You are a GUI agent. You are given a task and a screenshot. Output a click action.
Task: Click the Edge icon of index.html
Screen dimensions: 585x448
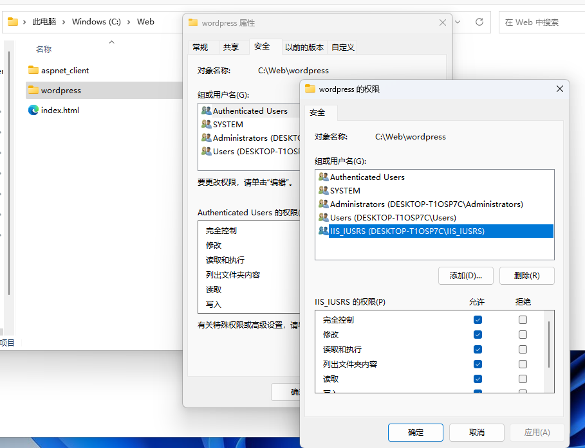click(x=33, y=110)
